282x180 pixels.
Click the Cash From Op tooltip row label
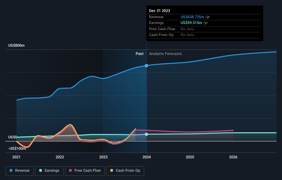(x=161, y=35)
